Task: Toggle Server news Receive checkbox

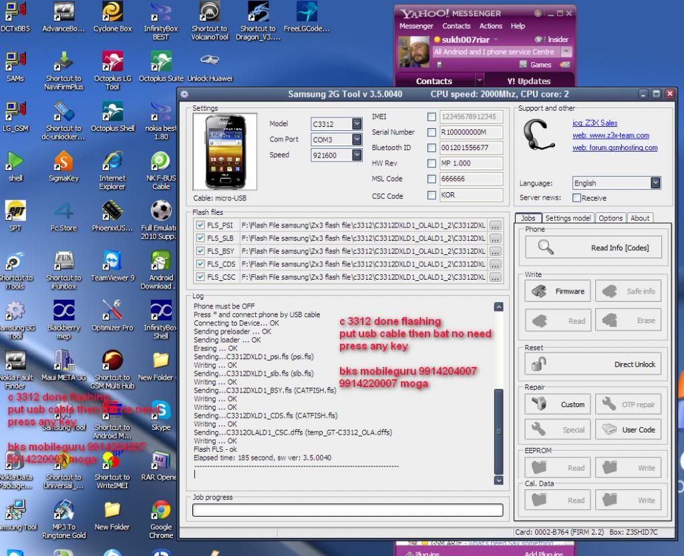Action: [x=576, y=198]
